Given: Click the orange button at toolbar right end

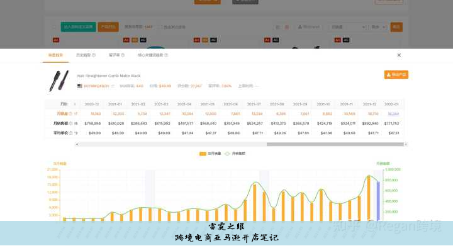Looking at the screenshot, I should click(x=396, y=27).
